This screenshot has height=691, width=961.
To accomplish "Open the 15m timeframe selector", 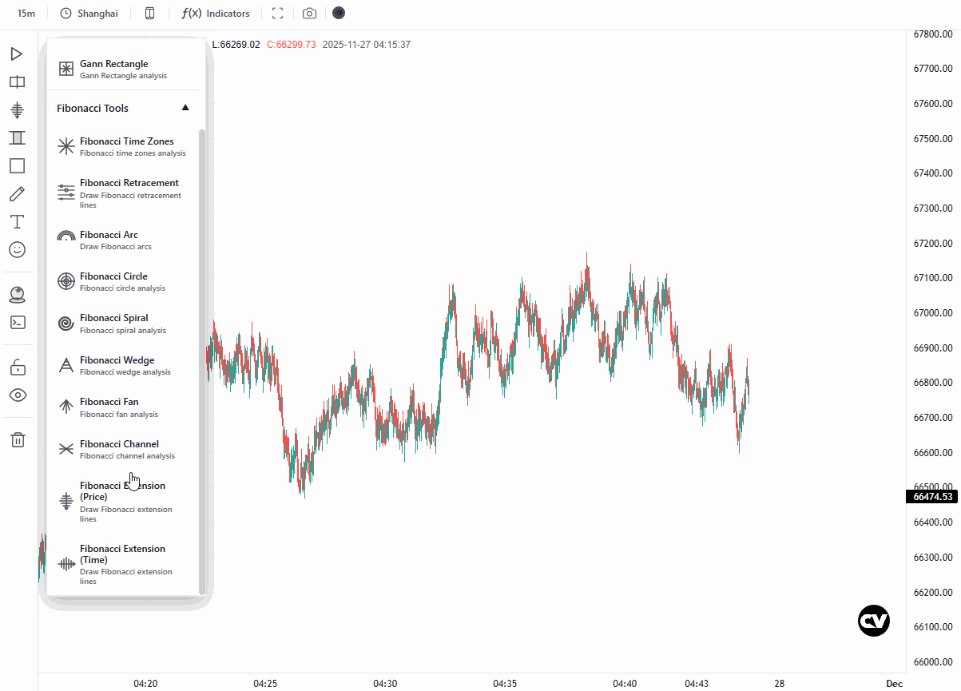I will point(26,14).
